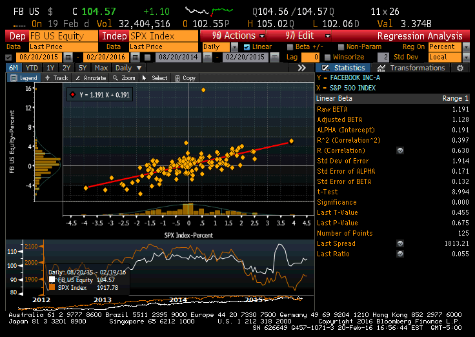Viewport: 475px width, 337px height.
Task: Click the Dep Last Price data field
Action: 63,47
